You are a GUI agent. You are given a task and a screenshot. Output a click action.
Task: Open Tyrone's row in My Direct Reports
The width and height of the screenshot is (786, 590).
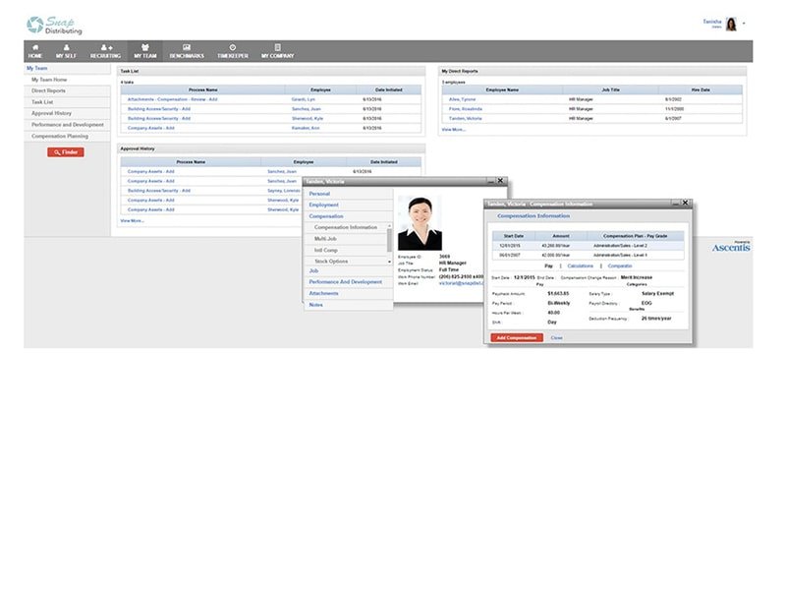tap(462, 99)
